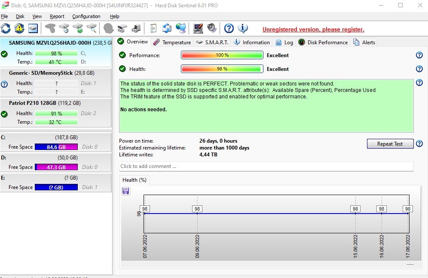The height and width of the screenshot is (278, 428).
Task: Click the globe with monitor toolbar icon
Action: (181, 28)
